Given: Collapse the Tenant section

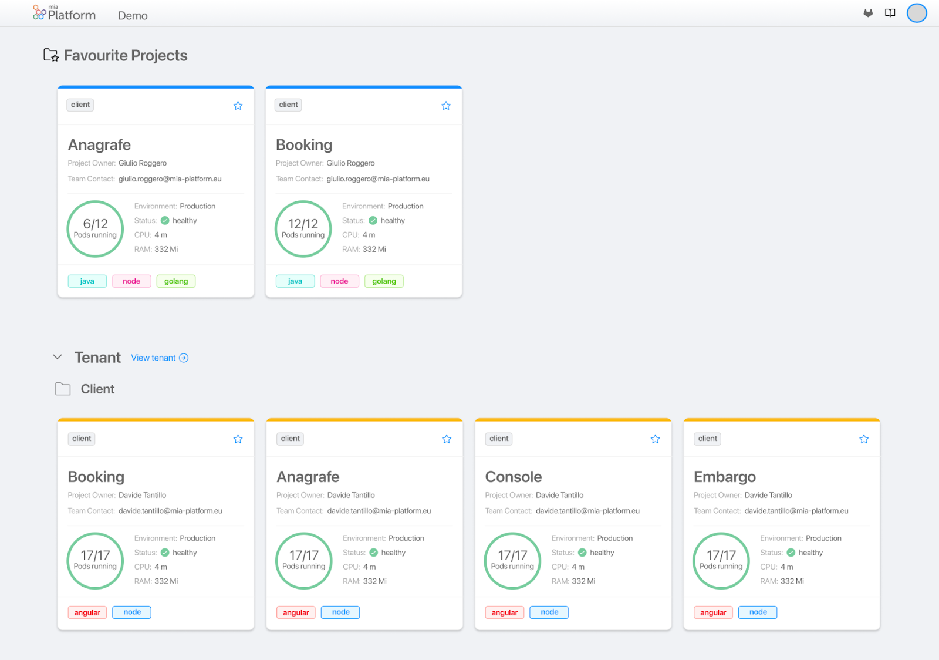Looking at the screenshot, I should point(58,356).
